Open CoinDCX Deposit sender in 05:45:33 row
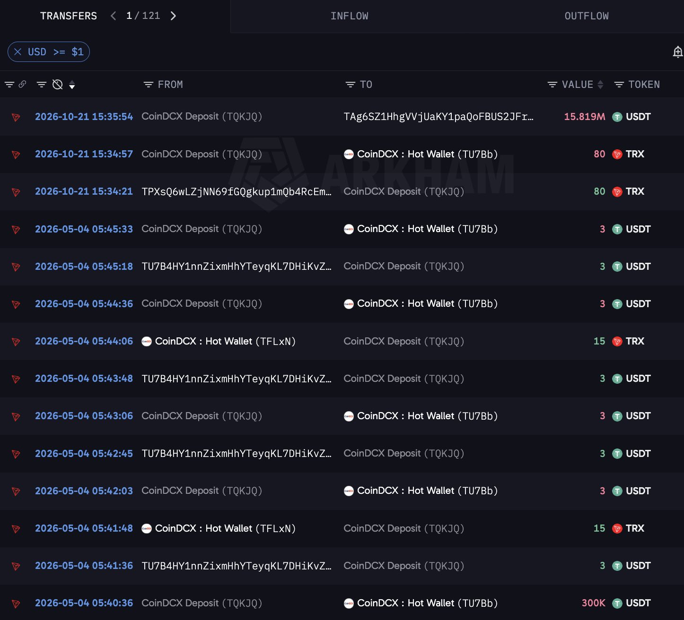Screen dimensions: 684x620 click(x=202, y=229)
